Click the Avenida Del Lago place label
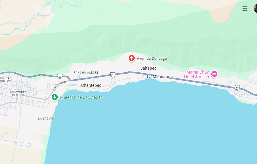The width and height of the screenshot is (257, 164). point(152,59)
